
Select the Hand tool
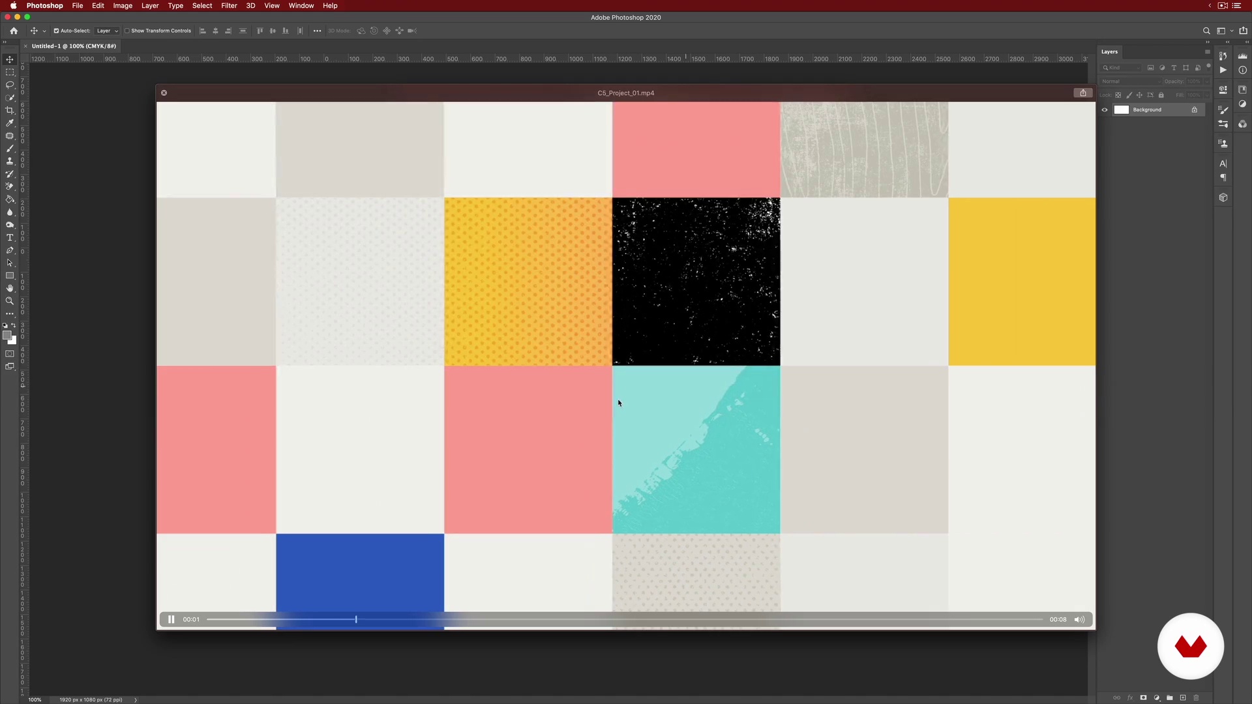click(x=10, y=288)
